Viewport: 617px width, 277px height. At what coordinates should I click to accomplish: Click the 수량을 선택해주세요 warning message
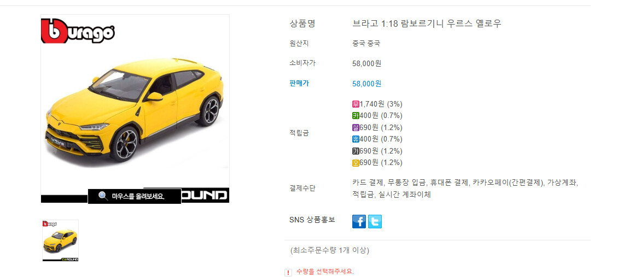click(325, 272)
